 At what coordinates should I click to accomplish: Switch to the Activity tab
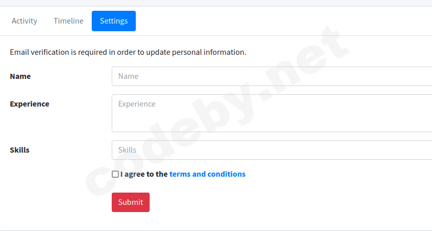25,21
